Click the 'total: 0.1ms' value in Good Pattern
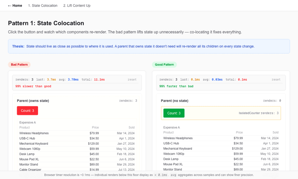Screen dimensions: 298x179 [236, 79]
